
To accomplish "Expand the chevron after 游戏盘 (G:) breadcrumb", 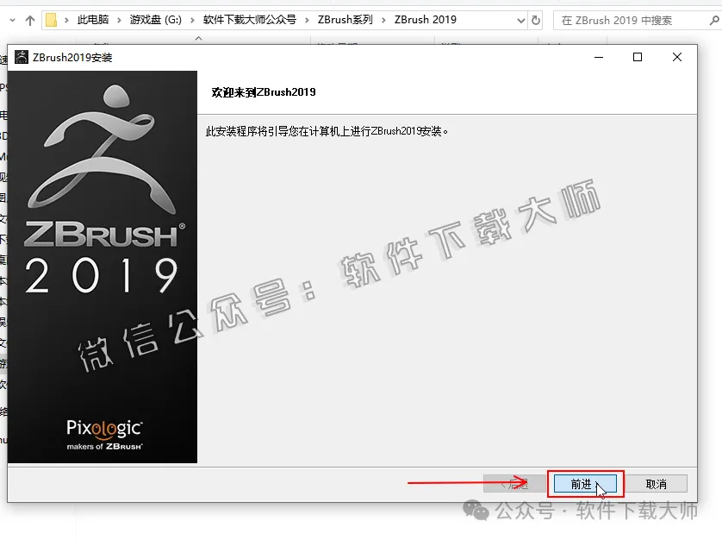I will 196,20.
